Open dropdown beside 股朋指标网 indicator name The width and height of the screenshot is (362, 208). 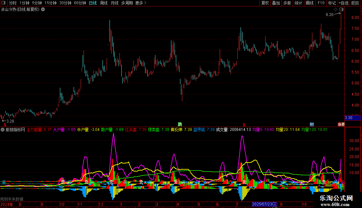coord(3,130)
